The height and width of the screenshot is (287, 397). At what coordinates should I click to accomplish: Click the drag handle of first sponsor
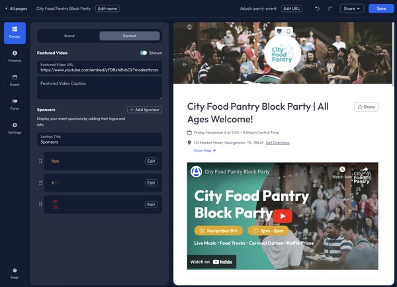(x=40, y=161)
